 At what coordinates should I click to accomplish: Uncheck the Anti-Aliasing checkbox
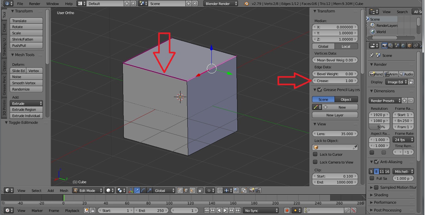(376, 162)
